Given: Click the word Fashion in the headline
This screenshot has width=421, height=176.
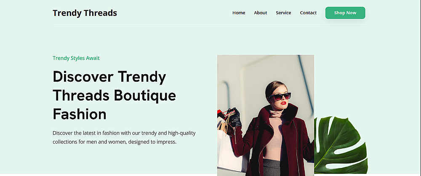Looking at the screenshot, I should (80, 114).
